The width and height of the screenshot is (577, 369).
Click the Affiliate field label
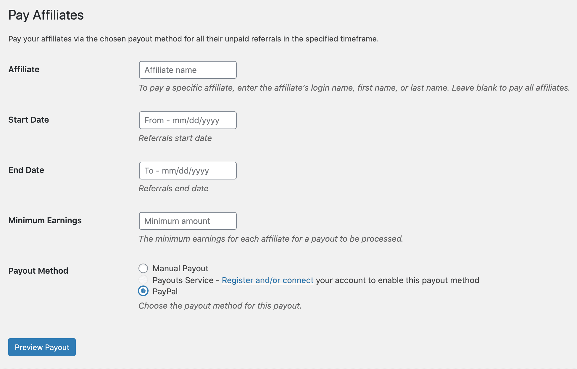24,70
